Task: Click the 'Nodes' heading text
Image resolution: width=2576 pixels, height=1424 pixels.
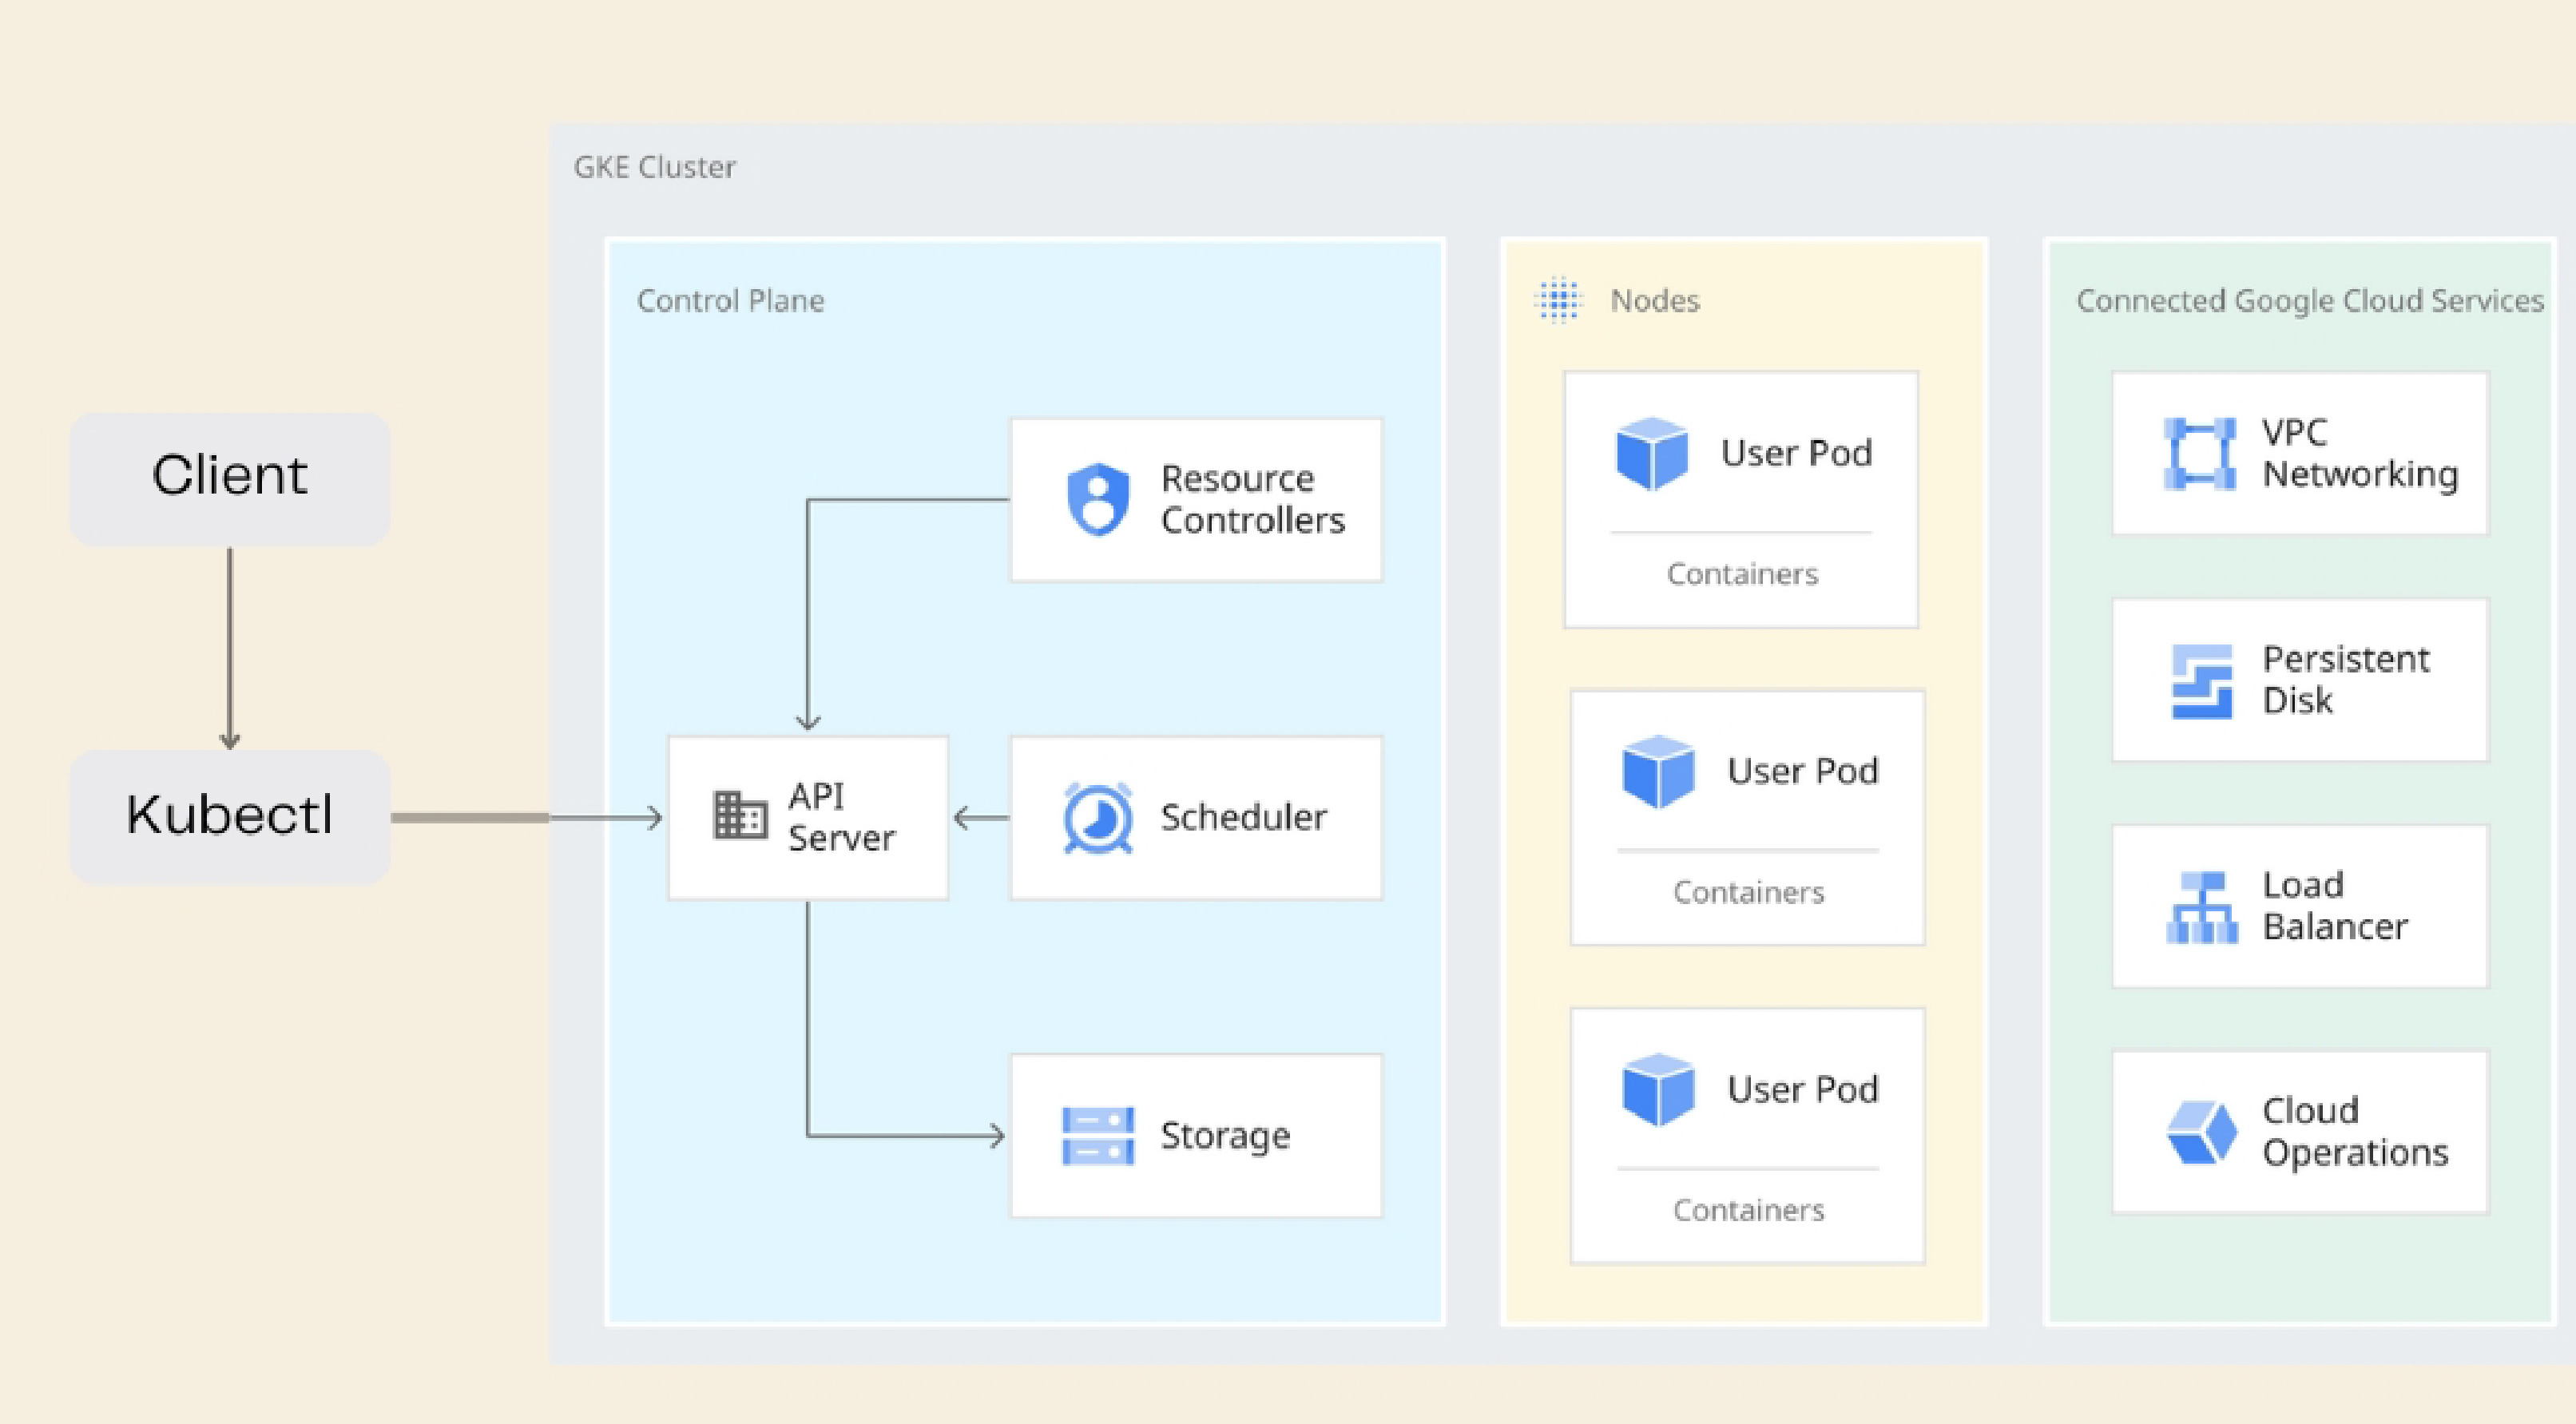Action: (x=1654, y=300)
